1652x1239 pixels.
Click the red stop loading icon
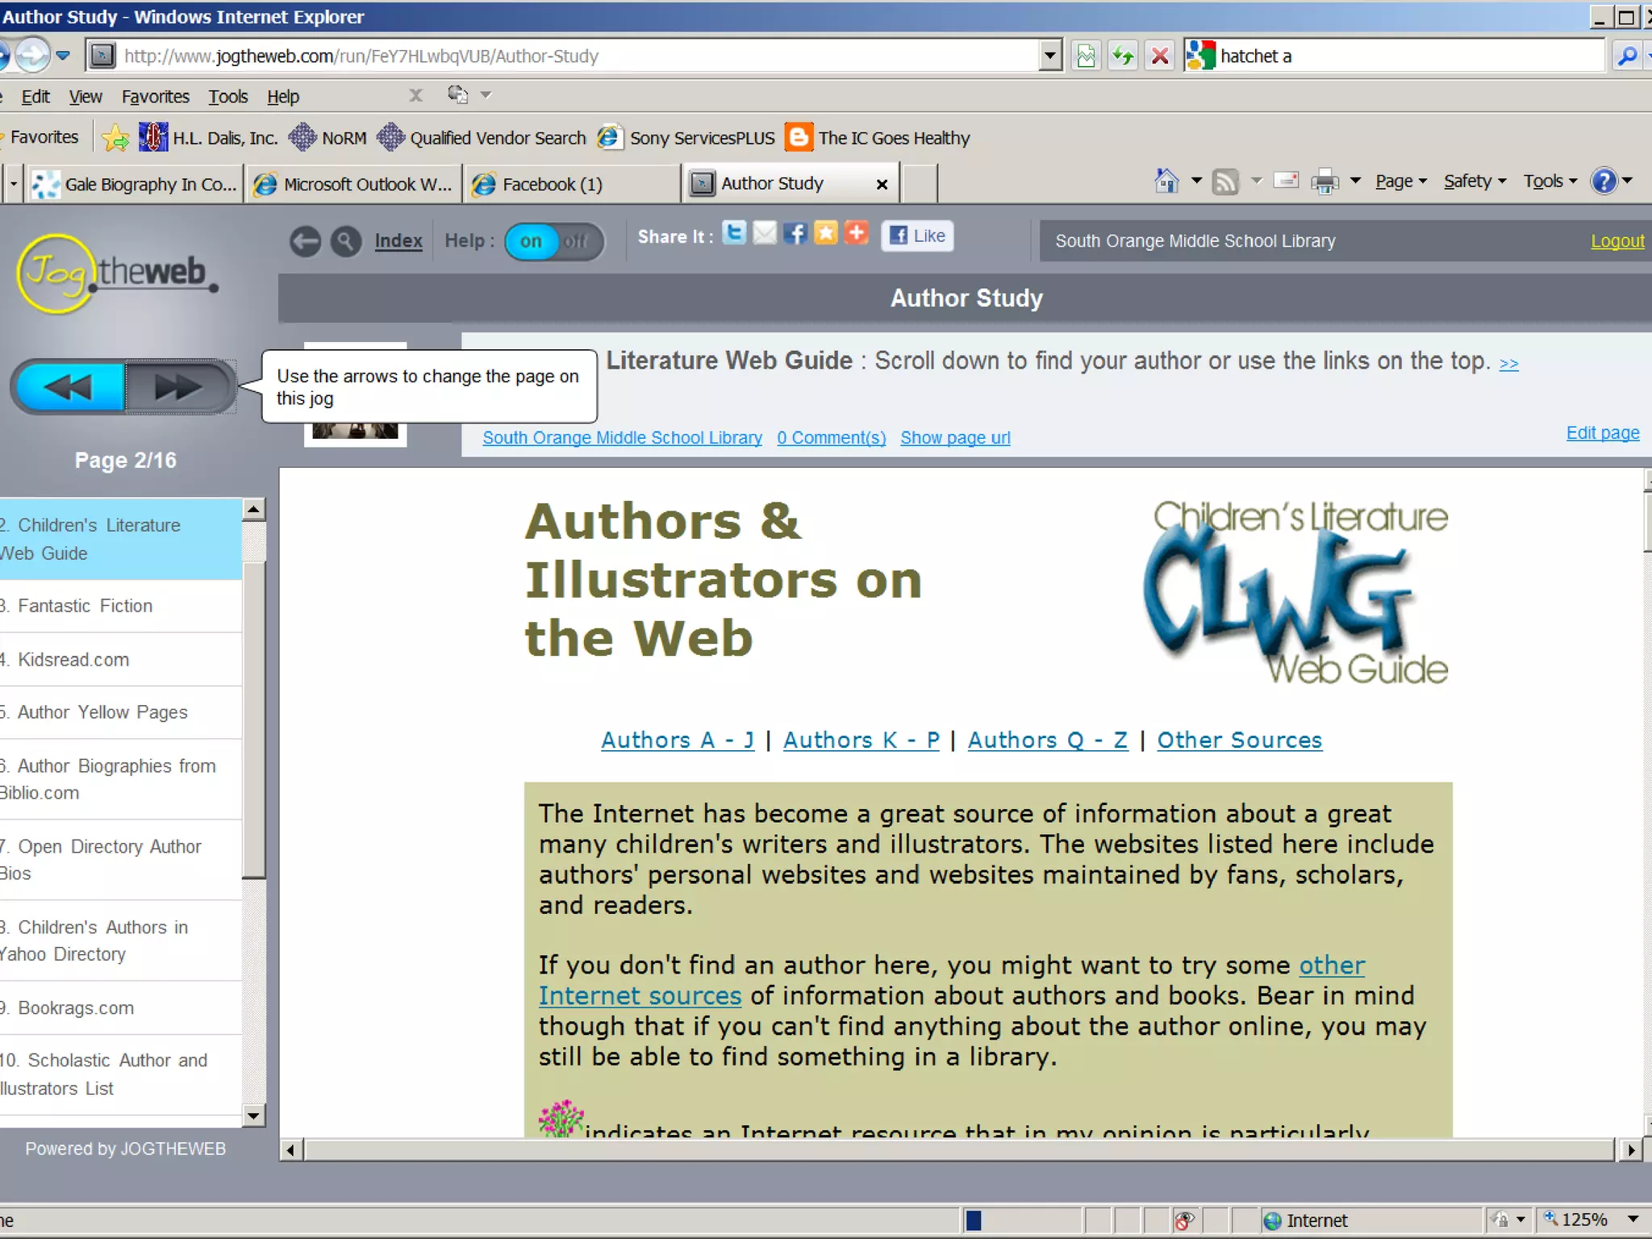1160,56
